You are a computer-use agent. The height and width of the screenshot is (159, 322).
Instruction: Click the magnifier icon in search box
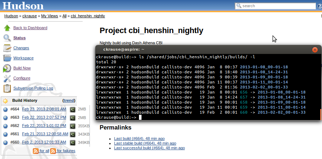(x=239, y=6)
